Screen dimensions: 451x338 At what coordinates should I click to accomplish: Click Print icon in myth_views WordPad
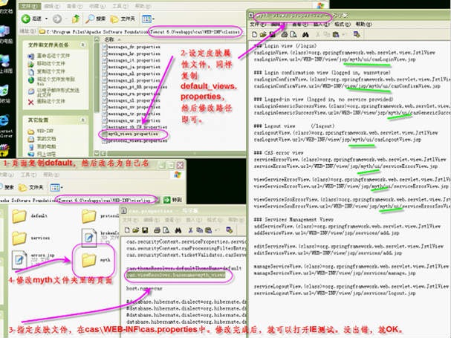click(x=284, y=34)
